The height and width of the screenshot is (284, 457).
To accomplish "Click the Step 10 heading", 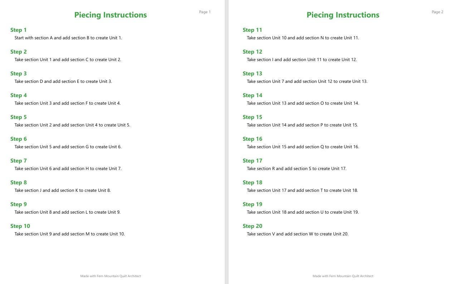I will point(20,226).
